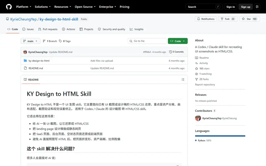Open the Actions tab
266x166 pixels.
coord(68,29)
